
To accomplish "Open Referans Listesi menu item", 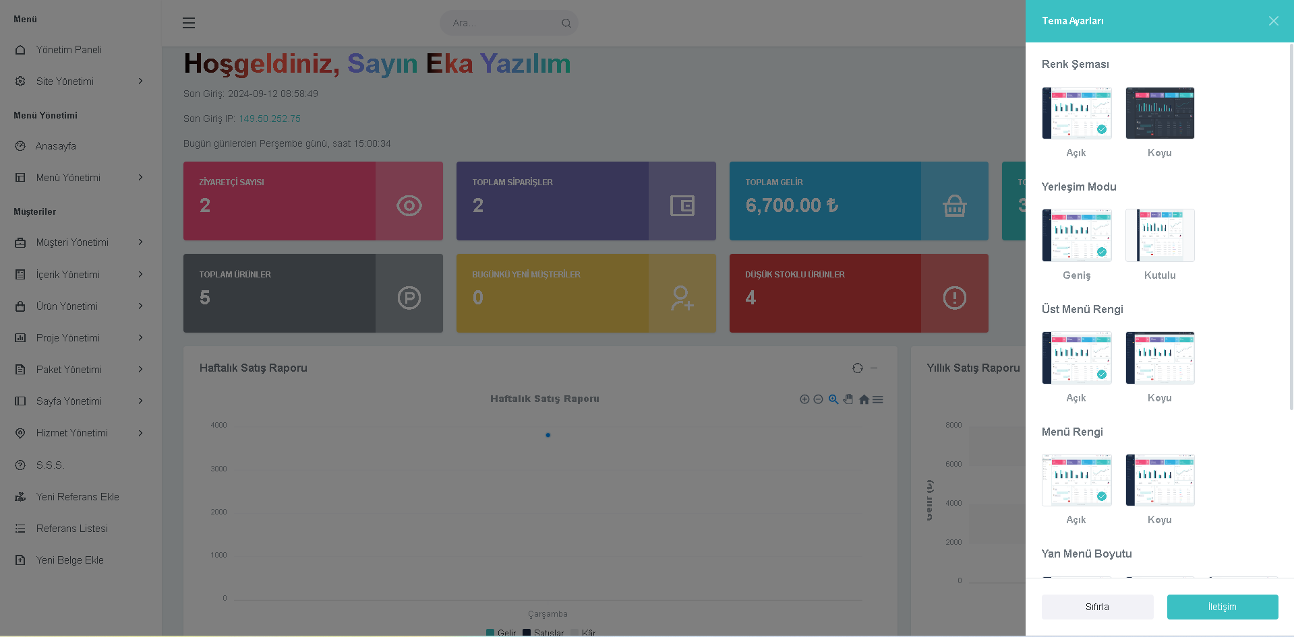I will pos(81,529).
